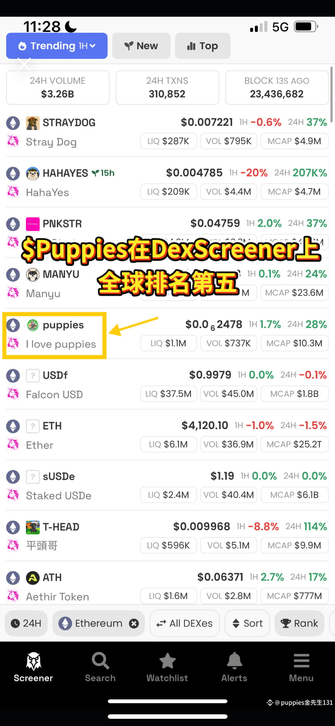Open the Search tab magnifier icon
Screen dimensions: 335x726
tap(100, 661)
